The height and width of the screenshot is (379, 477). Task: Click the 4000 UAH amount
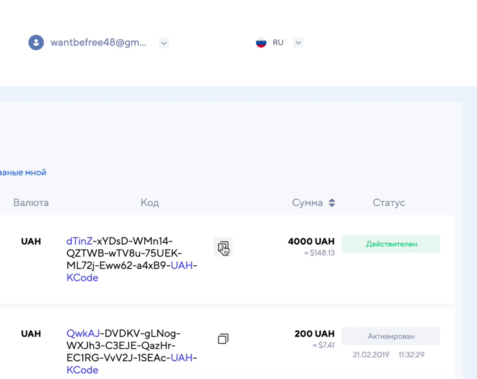tap(311, 242)
